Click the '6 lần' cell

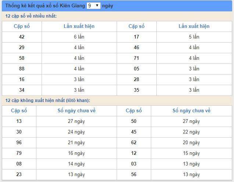coord(79,37)
